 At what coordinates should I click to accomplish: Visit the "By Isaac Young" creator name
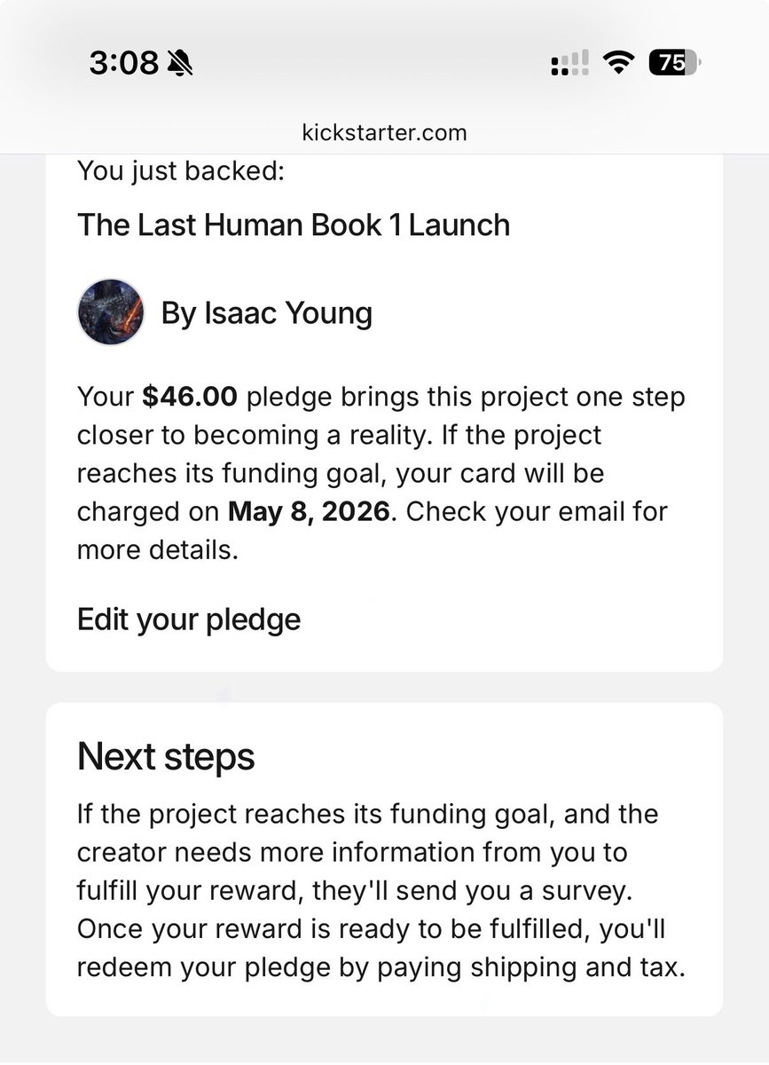pyautogui.click(x=266, y=312)
